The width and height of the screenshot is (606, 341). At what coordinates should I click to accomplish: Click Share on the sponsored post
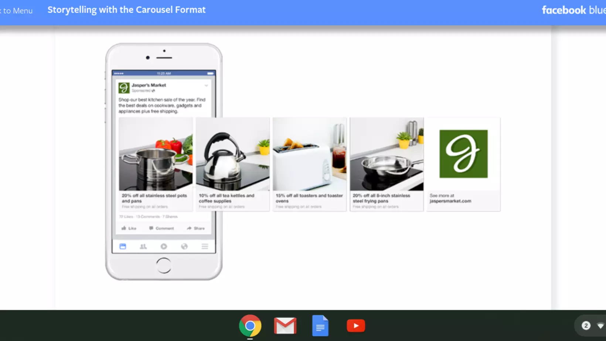(196, 228)
